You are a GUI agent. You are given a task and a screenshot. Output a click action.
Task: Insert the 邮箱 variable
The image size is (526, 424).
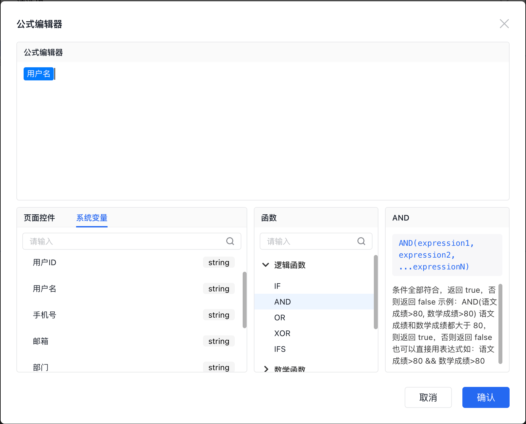pyautogui.click(x=130, y=341)
